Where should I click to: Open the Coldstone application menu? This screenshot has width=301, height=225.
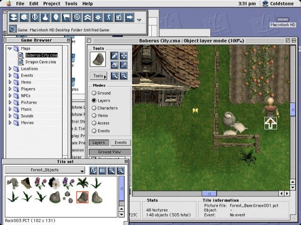click(x=278, y=4)
